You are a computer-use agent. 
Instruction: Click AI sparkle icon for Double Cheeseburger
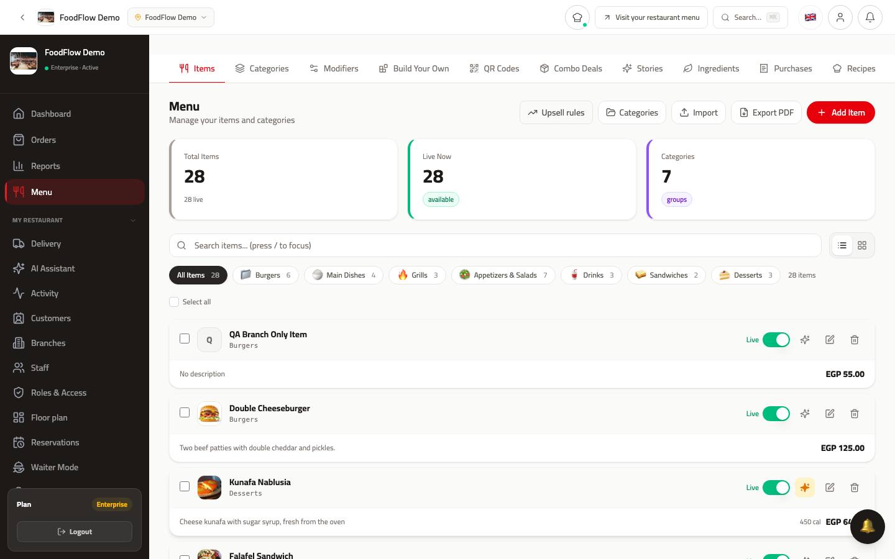(805, 414)
